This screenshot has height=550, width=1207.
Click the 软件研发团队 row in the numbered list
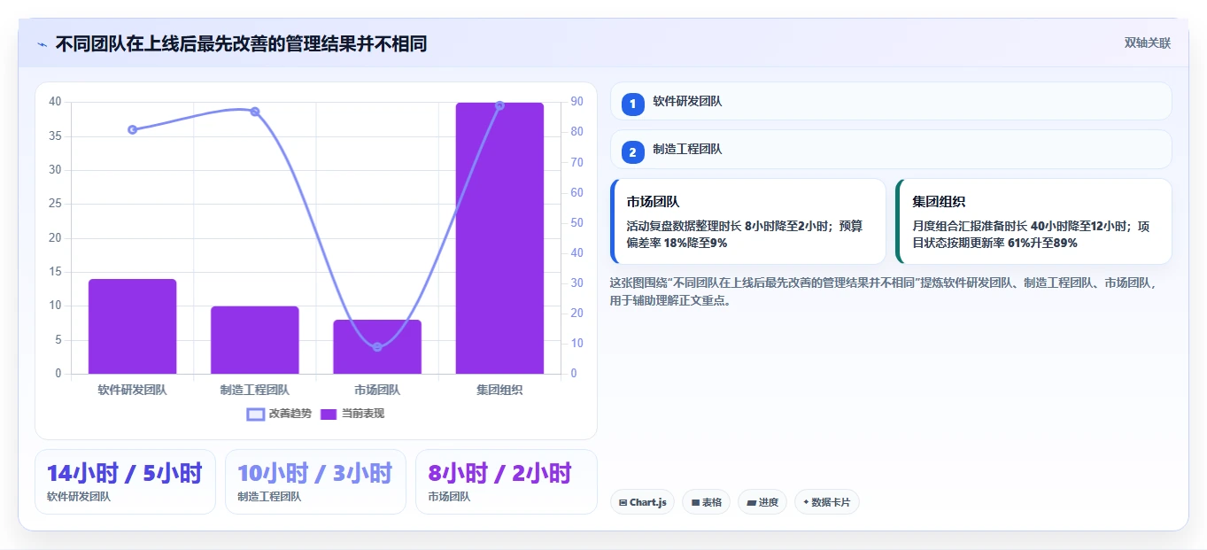[891, 101]
